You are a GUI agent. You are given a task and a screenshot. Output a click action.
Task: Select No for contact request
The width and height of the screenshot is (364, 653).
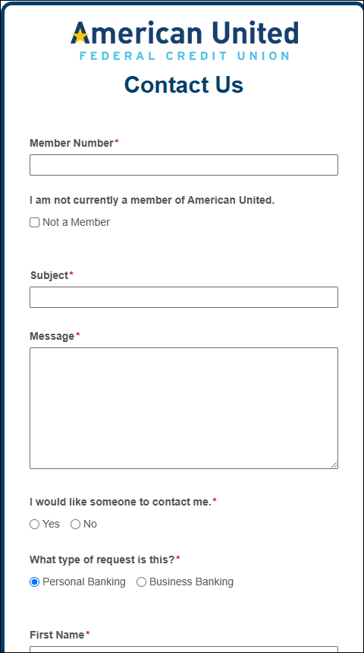click(x=75, y=525)
